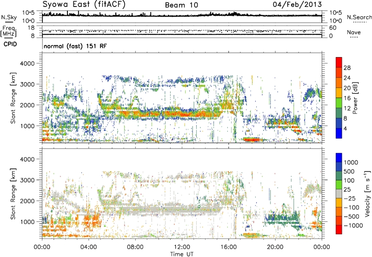This screenshot has width=372, height=257.
Task: Click the orange negative-velocity patch near 04:00
Action: click(x=92, y=220)
